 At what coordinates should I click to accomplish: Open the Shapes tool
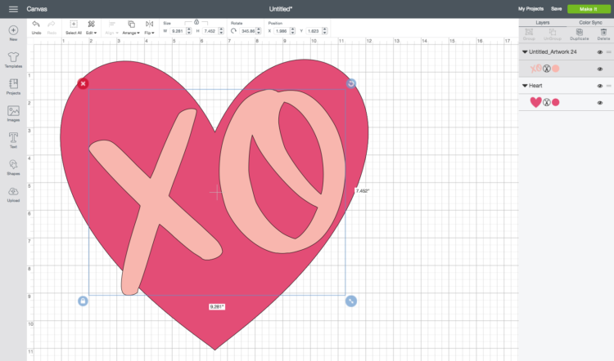pos(13,167)
